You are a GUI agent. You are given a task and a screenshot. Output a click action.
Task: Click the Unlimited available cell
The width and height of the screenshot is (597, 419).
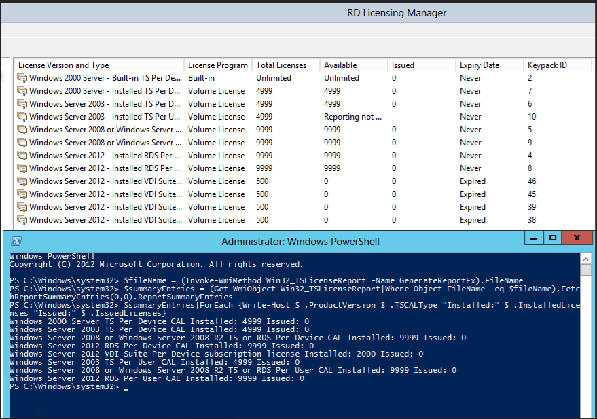click(342, 78)
